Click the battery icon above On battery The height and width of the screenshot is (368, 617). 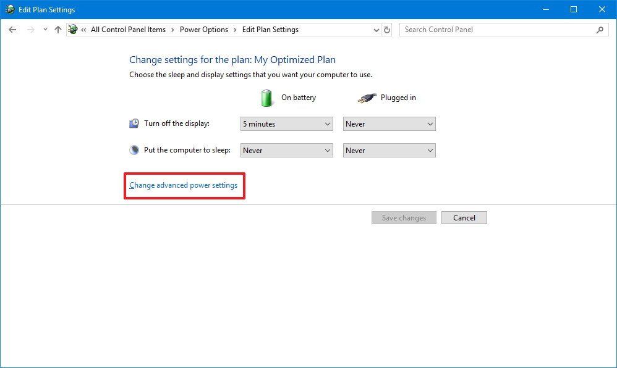click(266, 97)
